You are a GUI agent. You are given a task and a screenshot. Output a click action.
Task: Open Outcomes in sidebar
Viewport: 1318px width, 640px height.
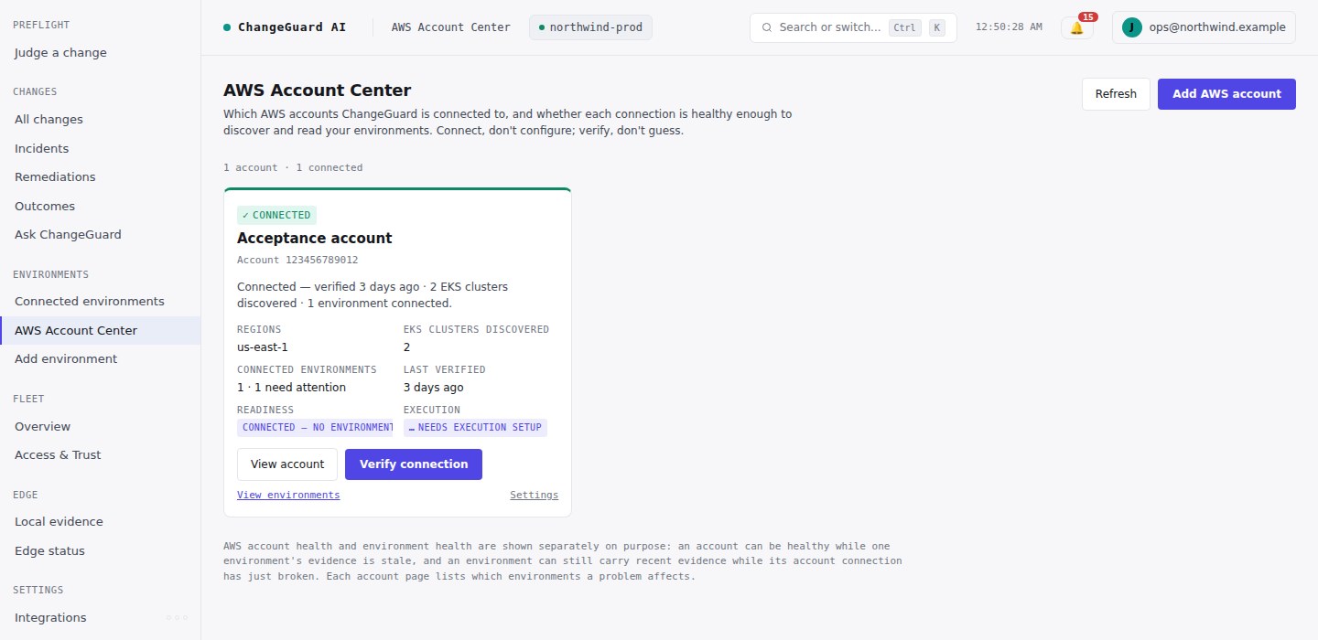pyautogui.click(x=101, y=206)
